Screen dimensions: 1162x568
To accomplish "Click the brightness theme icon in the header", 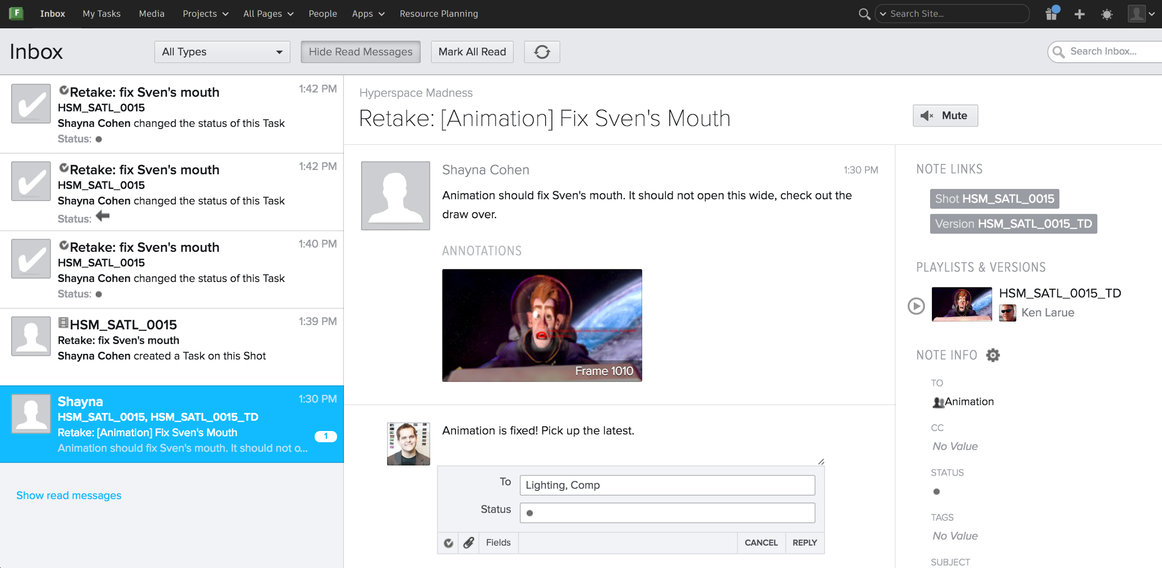I will tap(1107, 14).
